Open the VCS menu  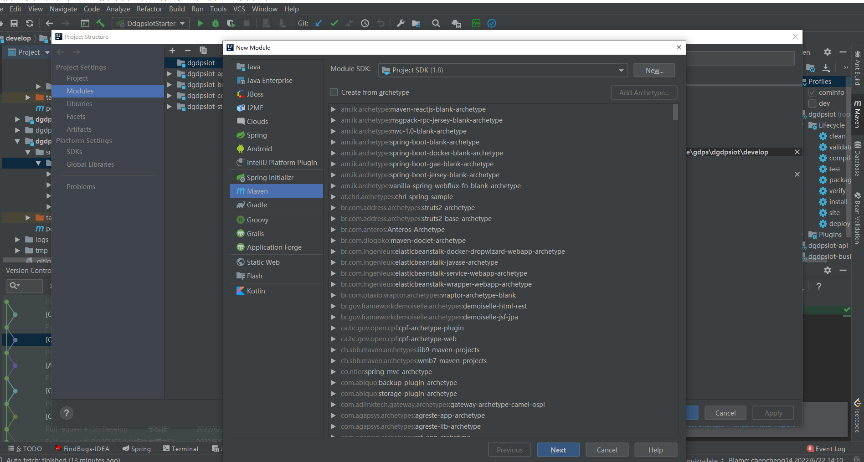coord(239,9)
